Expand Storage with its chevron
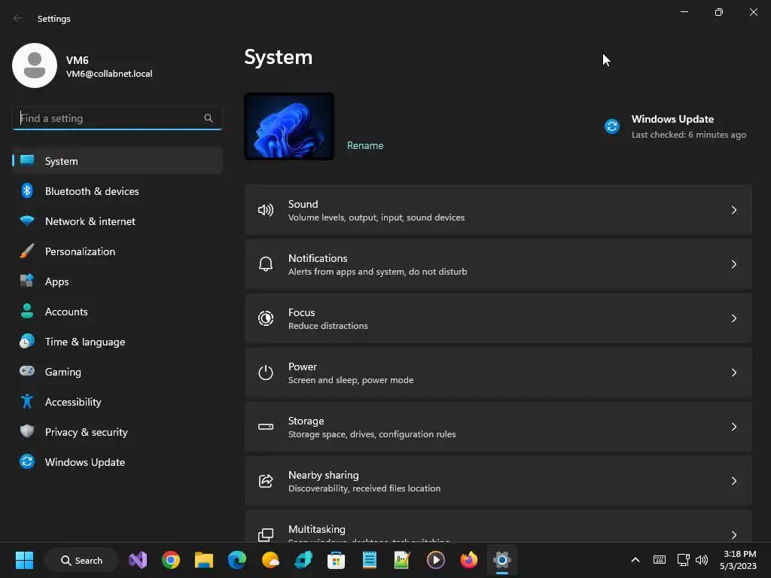Viewport: 771px width, 578px height. pos(733,427)
